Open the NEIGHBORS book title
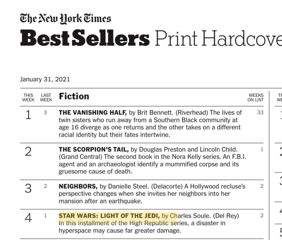This screenshot has height=240, width=282. pos(78,186)
